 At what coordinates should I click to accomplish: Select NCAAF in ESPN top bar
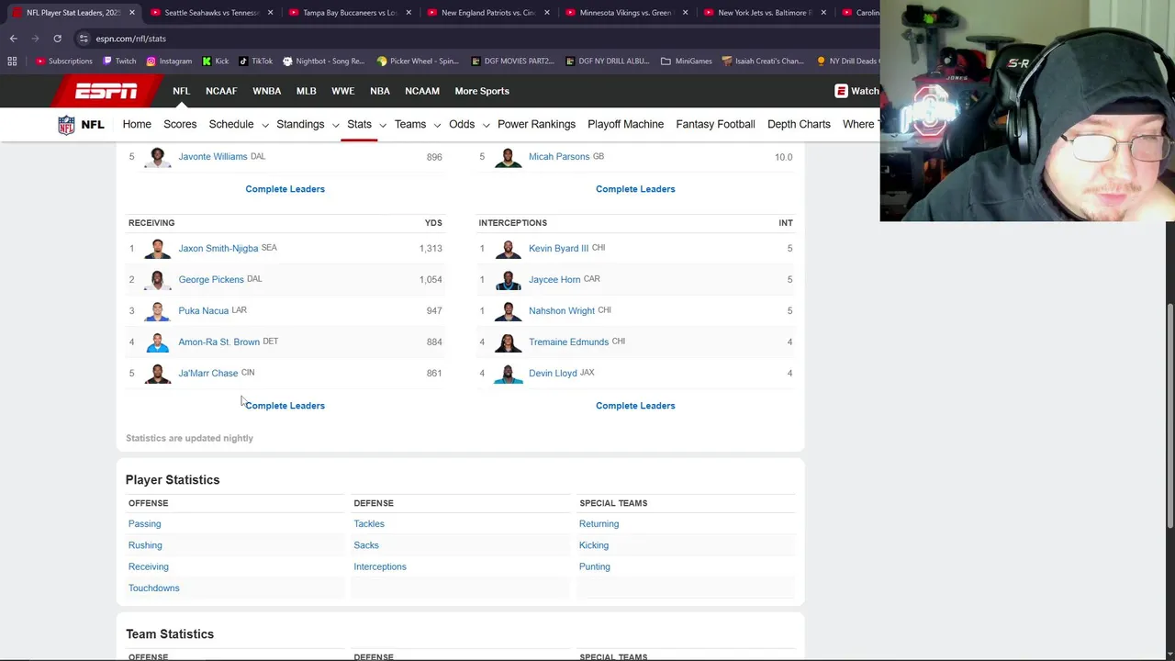(x=221, y=91)
